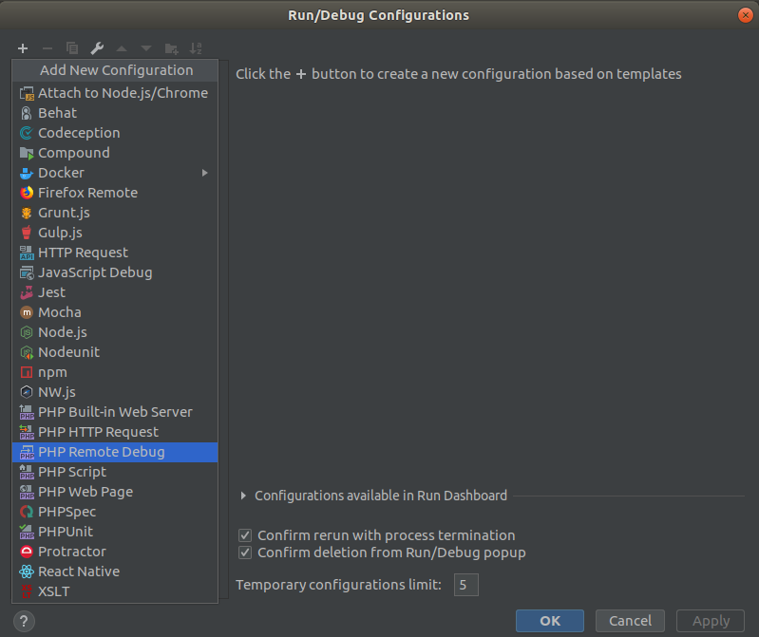Screen dimensions: 759x637
Task: Select PHP Web Page entry
Action: (x=115, y=492)
